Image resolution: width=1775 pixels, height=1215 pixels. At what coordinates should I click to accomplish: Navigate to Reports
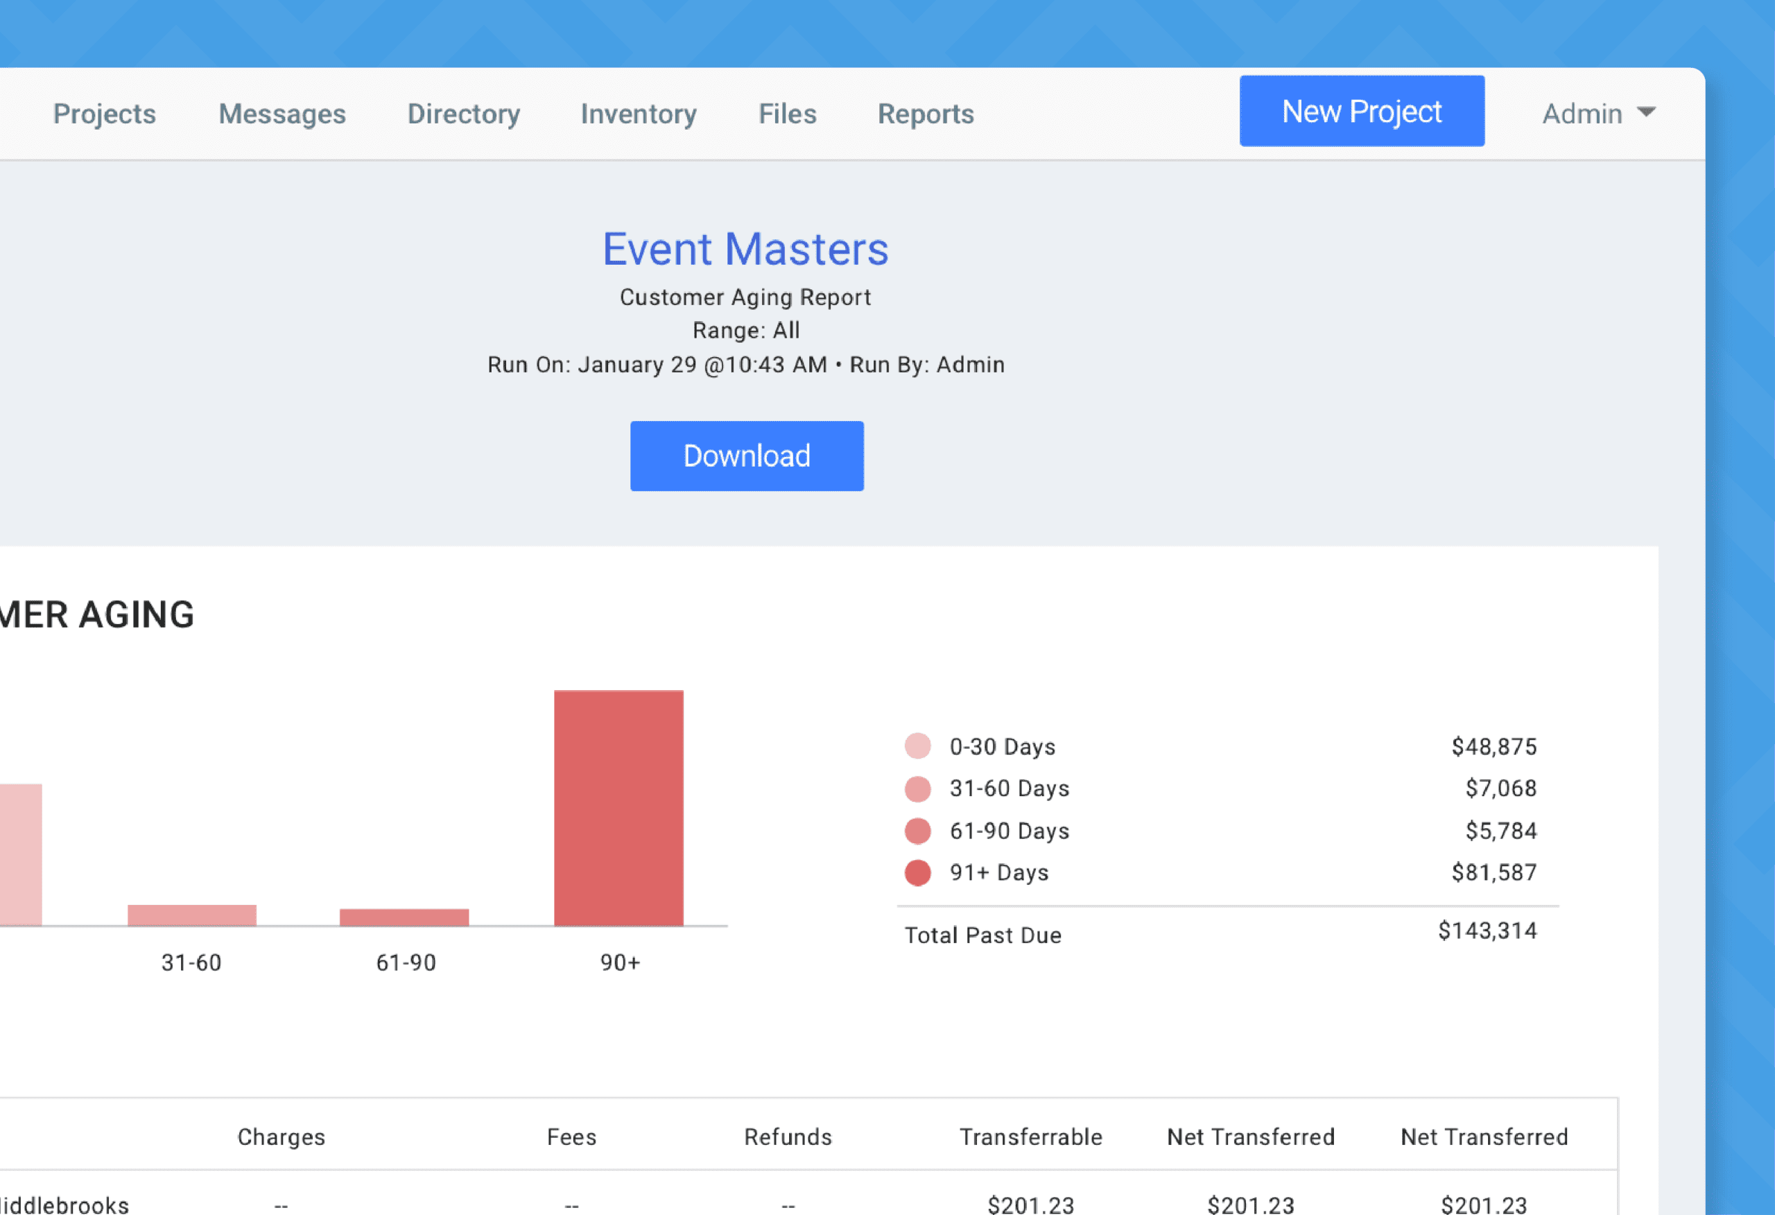click(926, 114)
